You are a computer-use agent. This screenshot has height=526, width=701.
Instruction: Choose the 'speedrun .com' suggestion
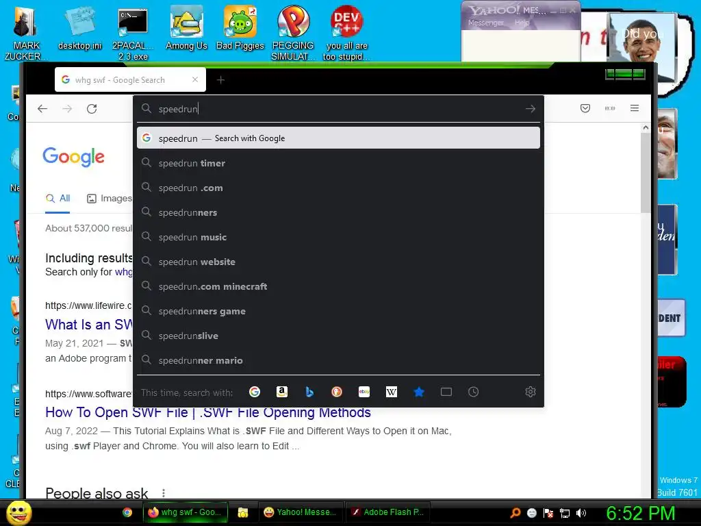pos(338,188)
